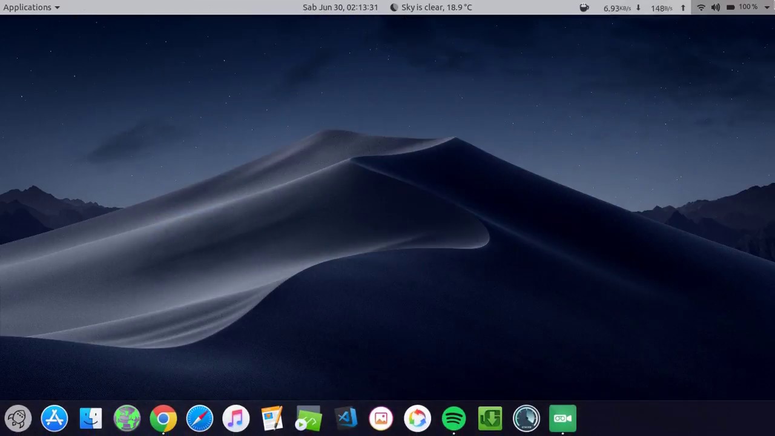
Task: Open the system menu dropdown arrow
Action: (767, 7)
